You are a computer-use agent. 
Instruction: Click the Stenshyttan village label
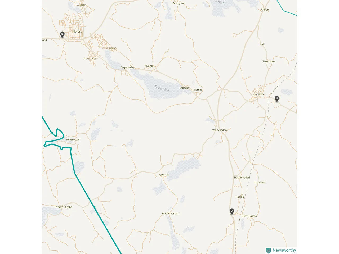[x=73, y=140]
